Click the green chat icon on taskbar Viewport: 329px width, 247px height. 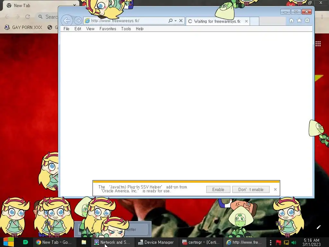tap(25, 242)
